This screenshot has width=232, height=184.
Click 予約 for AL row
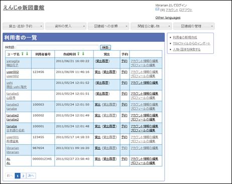[x=125, y=159]
